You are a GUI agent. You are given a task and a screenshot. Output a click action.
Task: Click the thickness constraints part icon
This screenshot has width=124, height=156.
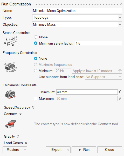[11, 95]
